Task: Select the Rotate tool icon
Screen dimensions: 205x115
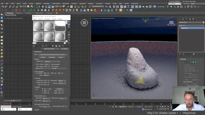Action: [x=46, y=6]
